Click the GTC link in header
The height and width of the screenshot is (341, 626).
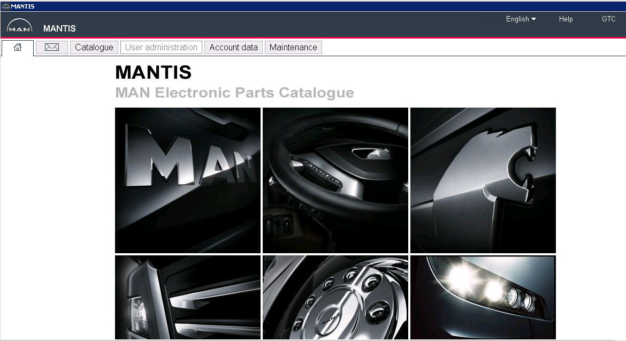click(x=608, y=19)
